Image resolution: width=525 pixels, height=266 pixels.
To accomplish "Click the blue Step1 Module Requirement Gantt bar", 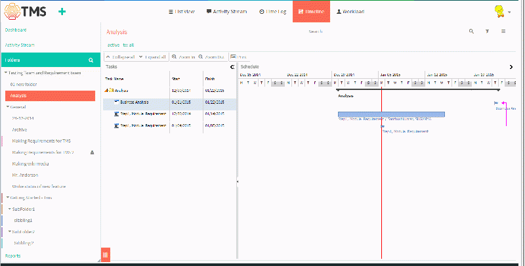I will [x=391, y=114].
